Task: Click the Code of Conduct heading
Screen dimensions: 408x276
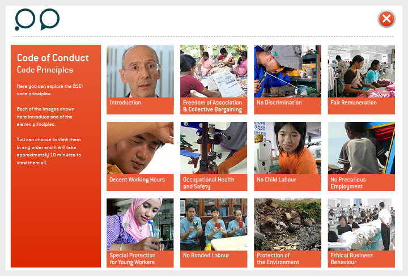Action: click(53, 58)
